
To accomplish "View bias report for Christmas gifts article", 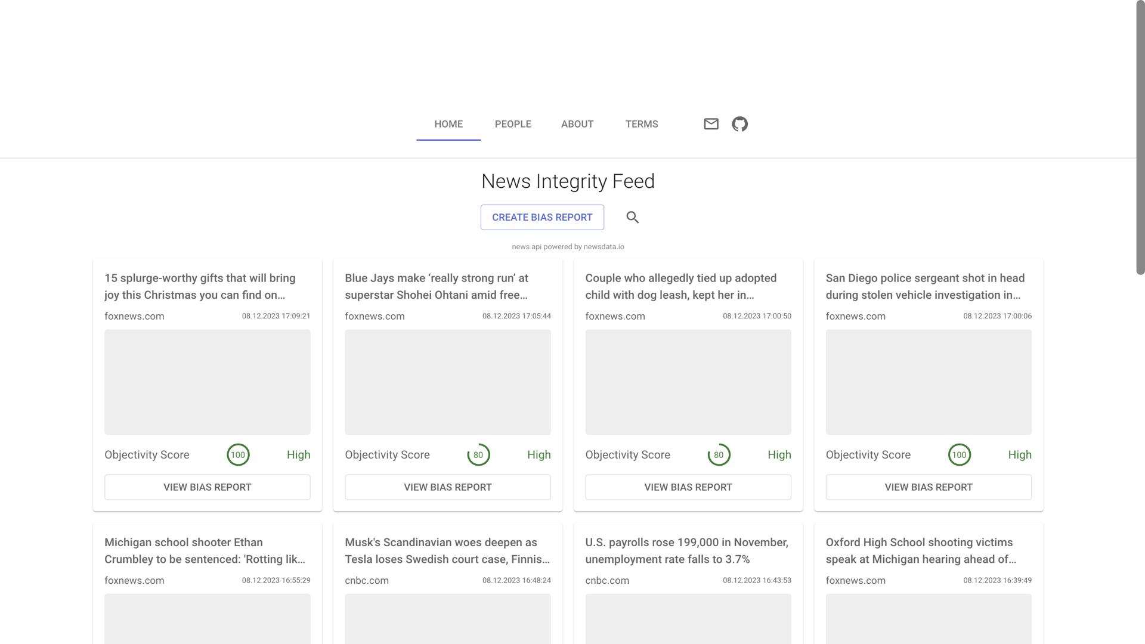I will (x=207, y=487).
